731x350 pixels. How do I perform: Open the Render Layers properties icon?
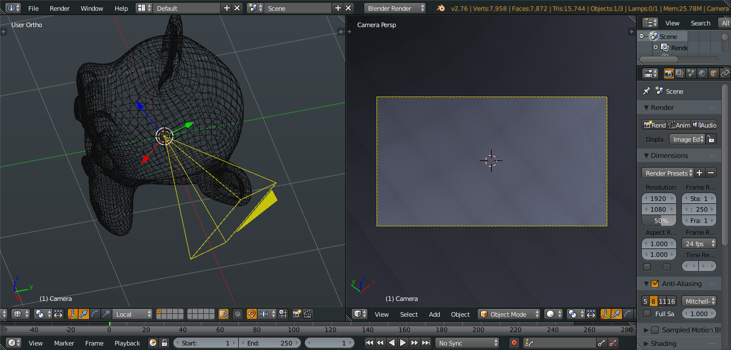679,73
